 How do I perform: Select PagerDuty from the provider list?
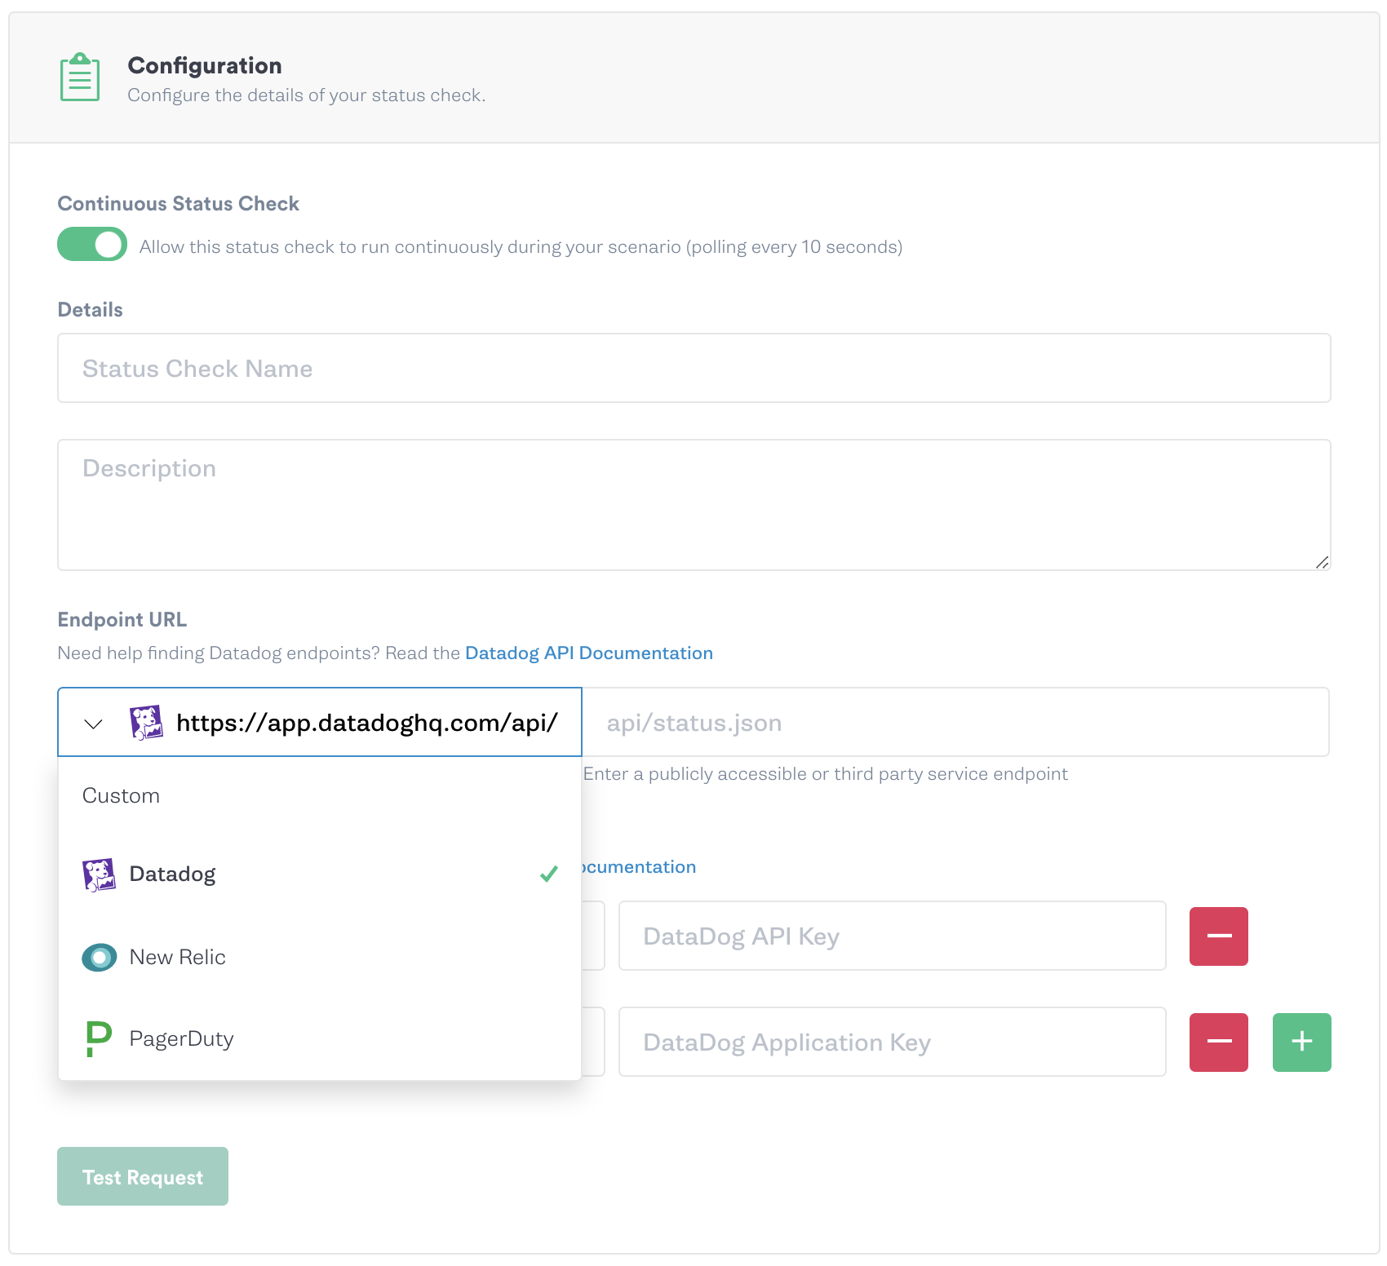(181, 1038)
